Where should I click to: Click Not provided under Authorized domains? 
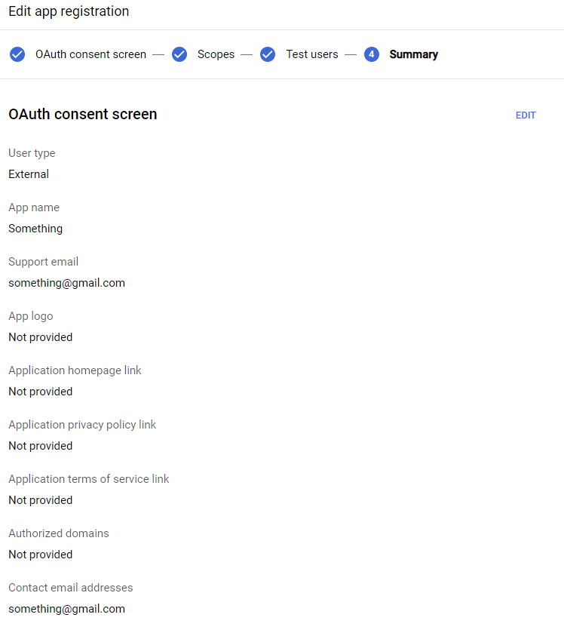tap(41, 555)
